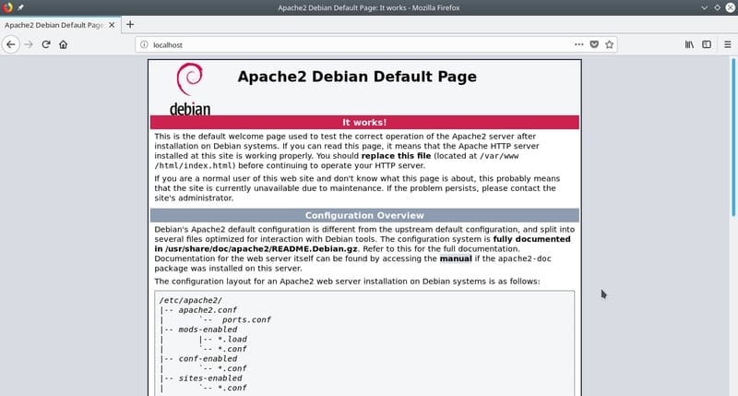The height and width of the screenshot is (396, 738).
Task: Click '*.load' in config layout
Action: [232, 340]
